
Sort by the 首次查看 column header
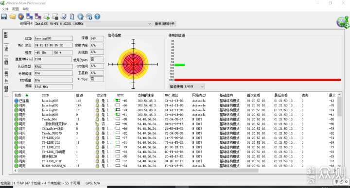(x=254, y=95)
